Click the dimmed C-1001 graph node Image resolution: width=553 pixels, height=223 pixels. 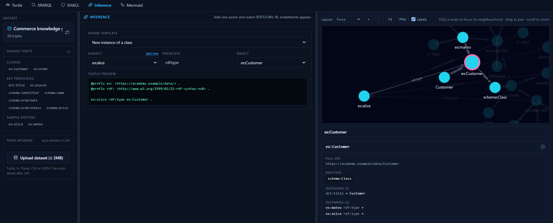point(523,33)
